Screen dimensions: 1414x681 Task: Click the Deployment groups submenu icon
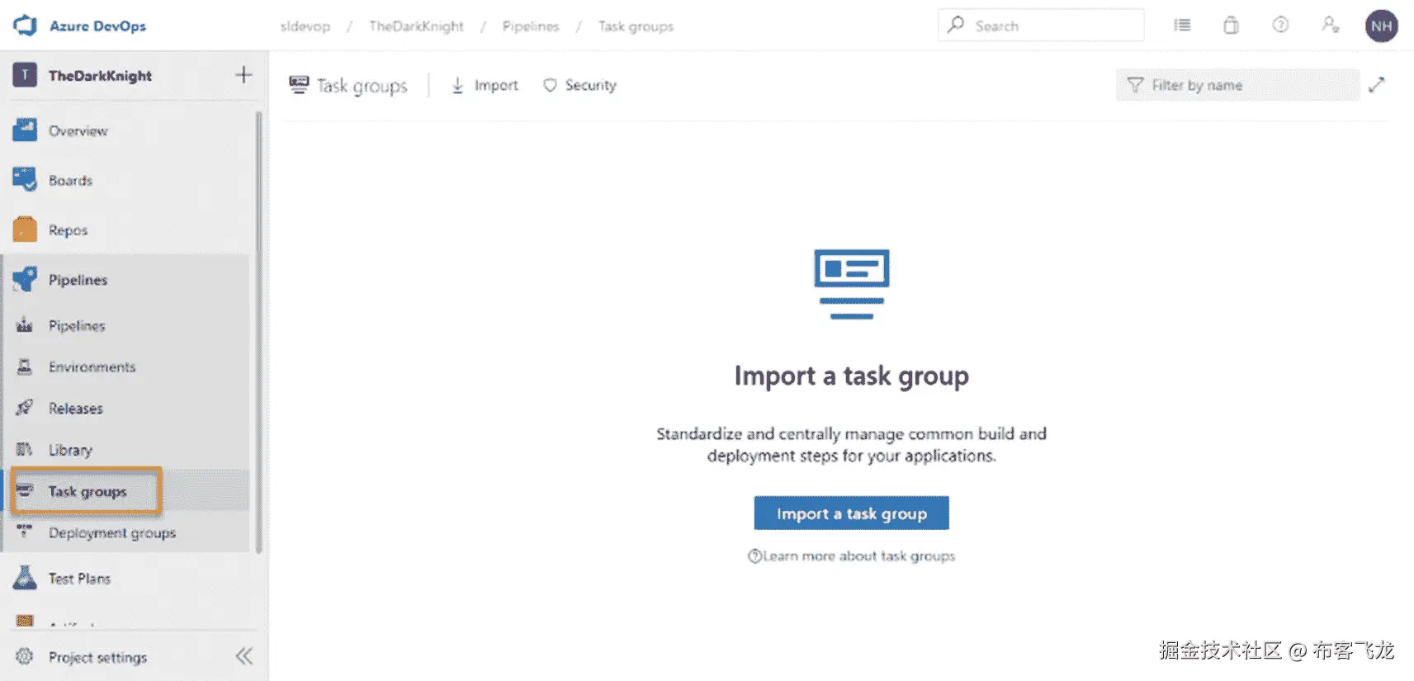click(x=25, y=532)
